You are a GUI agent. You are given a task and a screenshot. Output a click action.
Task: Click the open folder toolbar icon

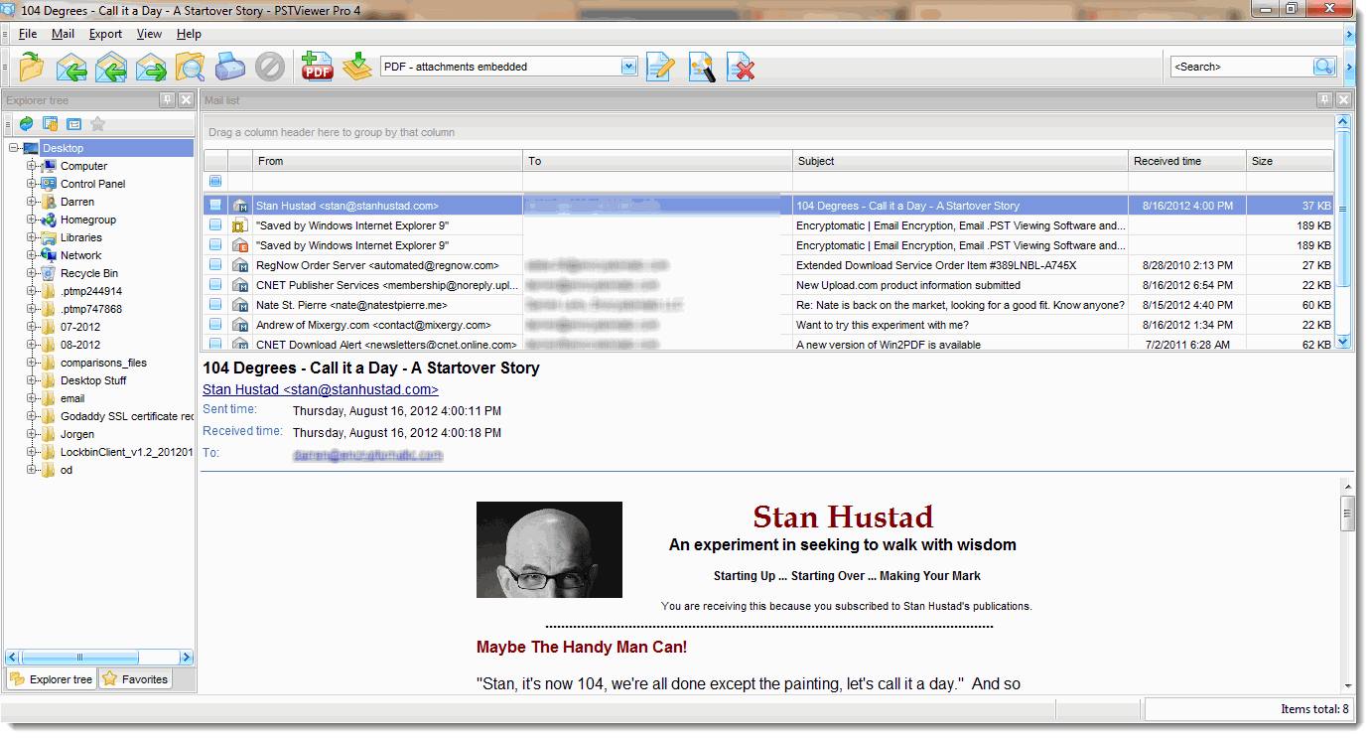pyautogui.click(x=32, y=67)
